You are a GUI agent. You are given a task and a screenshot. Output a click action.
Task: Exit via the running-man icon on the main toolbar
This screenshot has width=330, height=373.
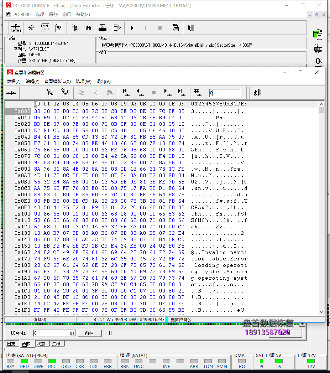point(189,27)
